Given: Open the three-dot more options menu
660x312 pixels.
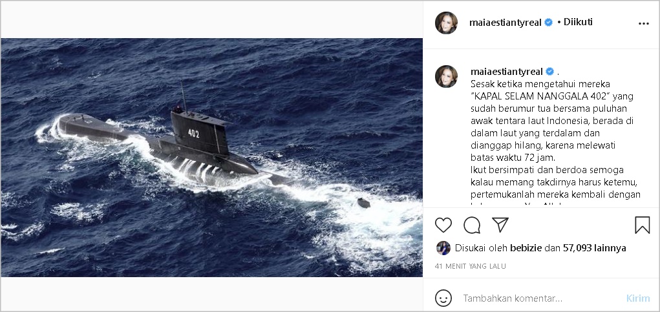Looking at the screenshot, I should click(x=644, y=23).
